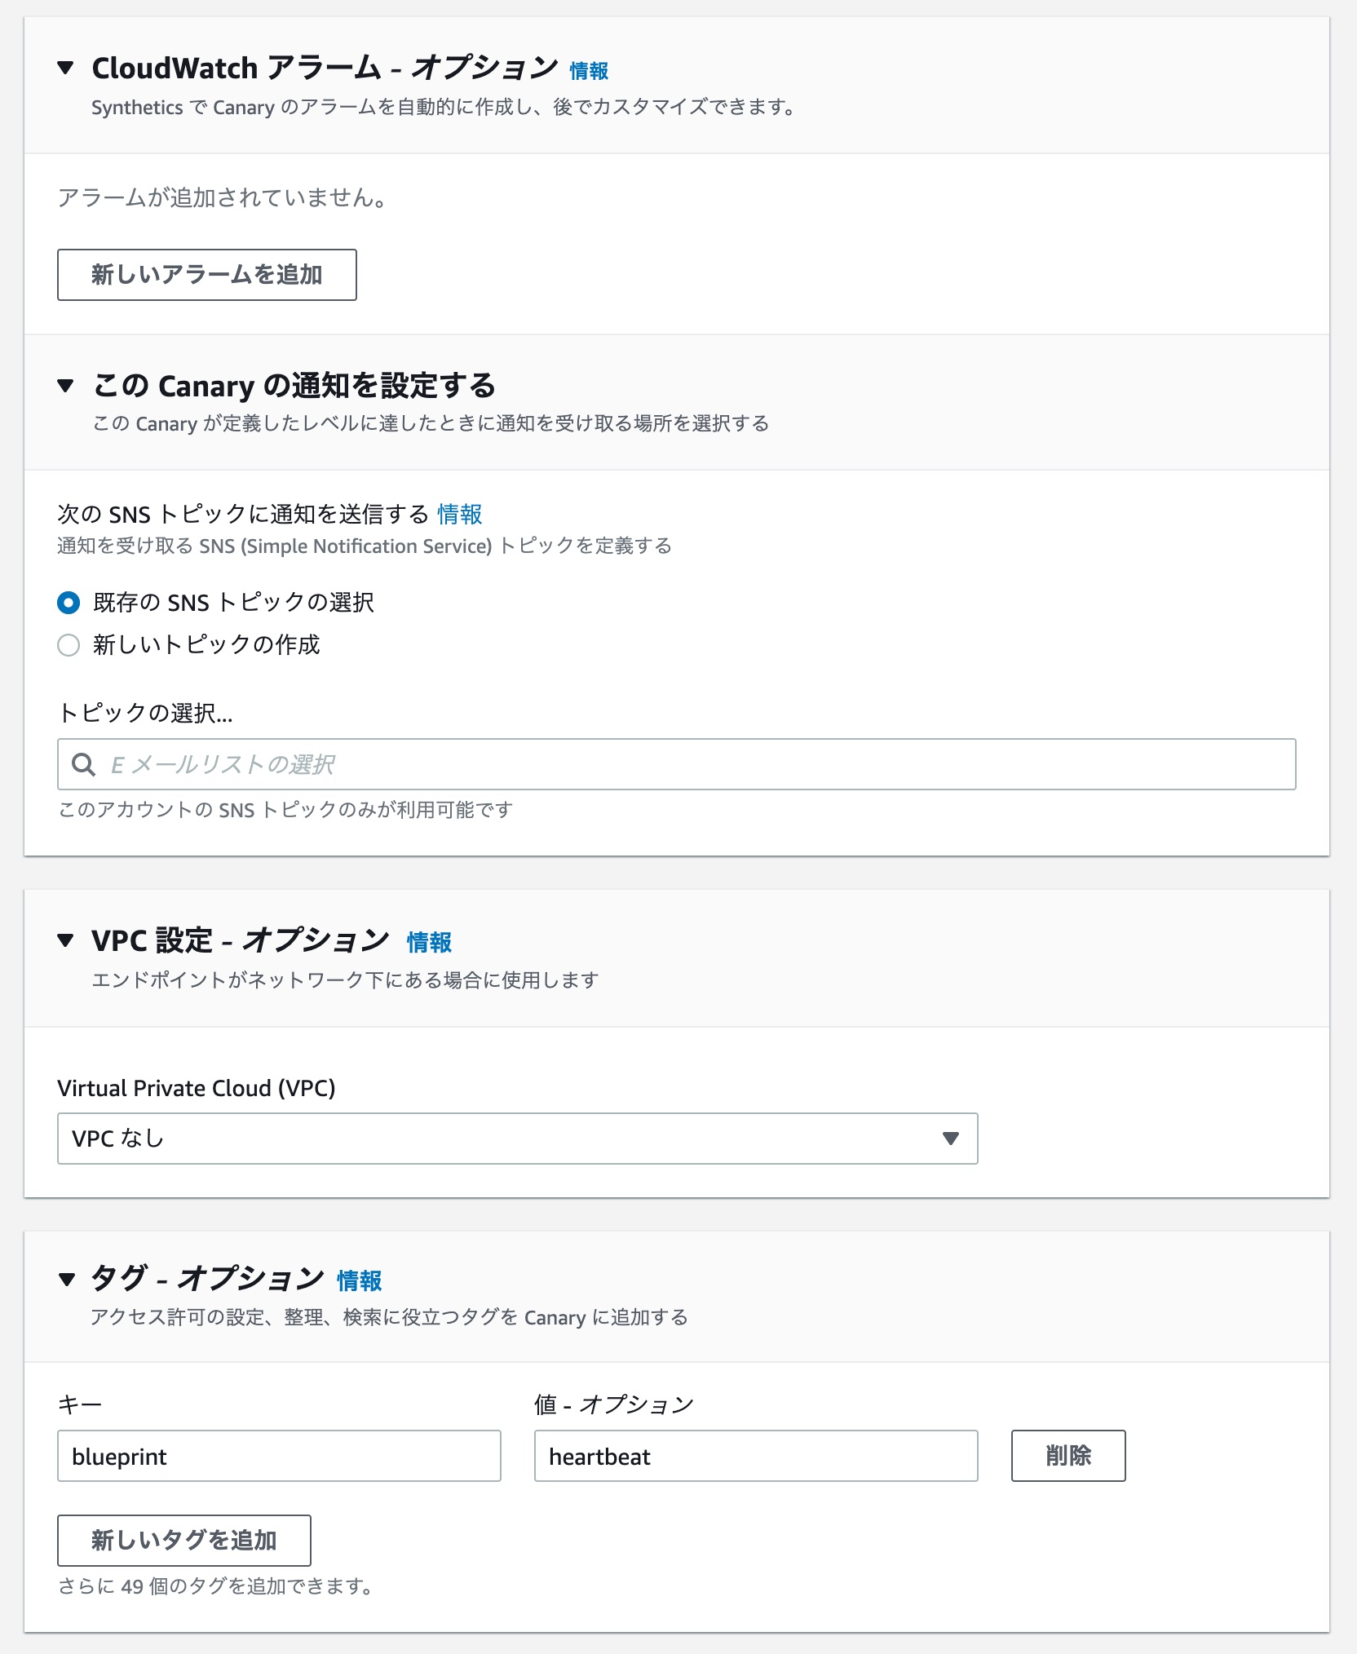Open info tooltip next to CloudWatch アラーム heading
This screenshot has width=1357, height=1654.
pos(589,71)
